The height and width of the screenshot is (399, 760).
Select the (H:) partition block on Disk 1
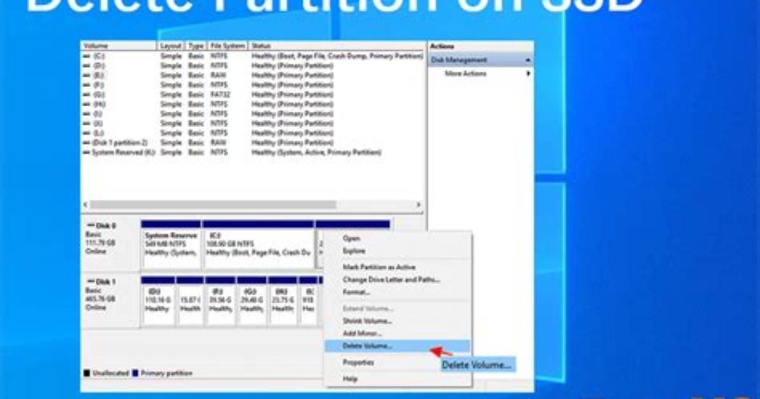(283, 301)
